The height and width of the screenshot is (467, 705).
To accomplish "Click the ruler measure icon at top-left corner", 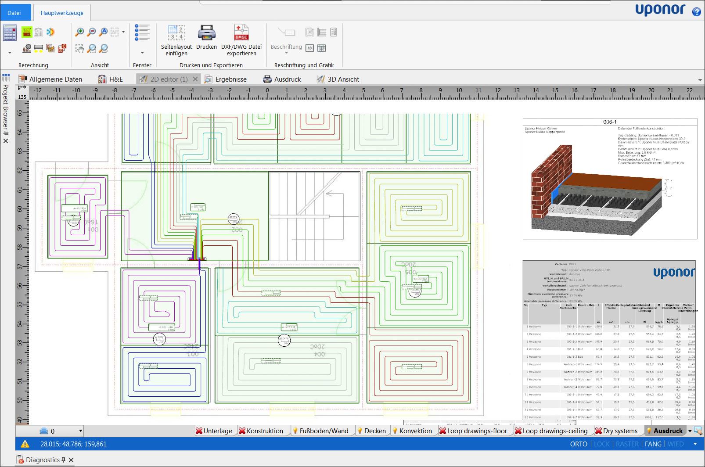I will [x=22, y=87].
